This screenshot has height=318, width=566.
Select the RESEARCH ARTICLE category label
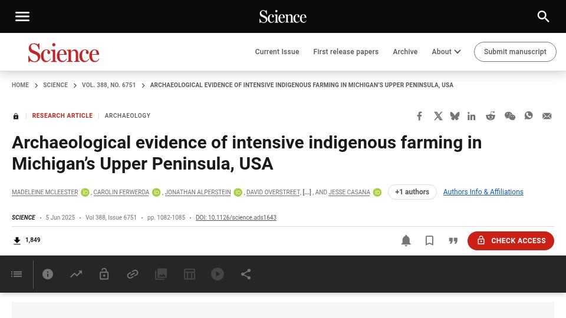click(x=62, y=116)
